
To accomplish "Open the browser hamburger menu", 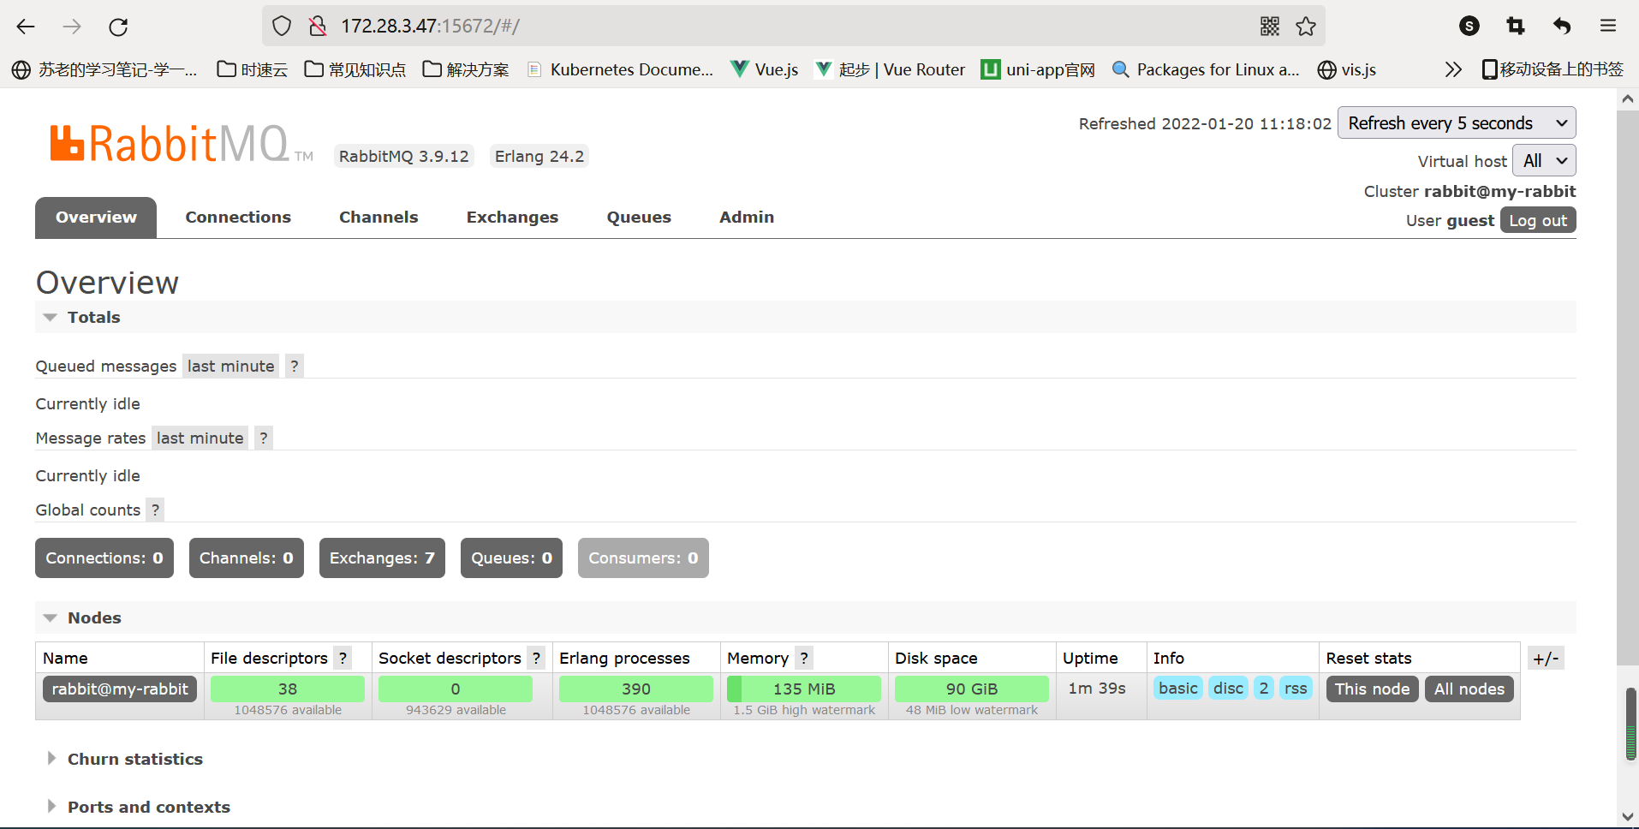I will (1608, 27).
